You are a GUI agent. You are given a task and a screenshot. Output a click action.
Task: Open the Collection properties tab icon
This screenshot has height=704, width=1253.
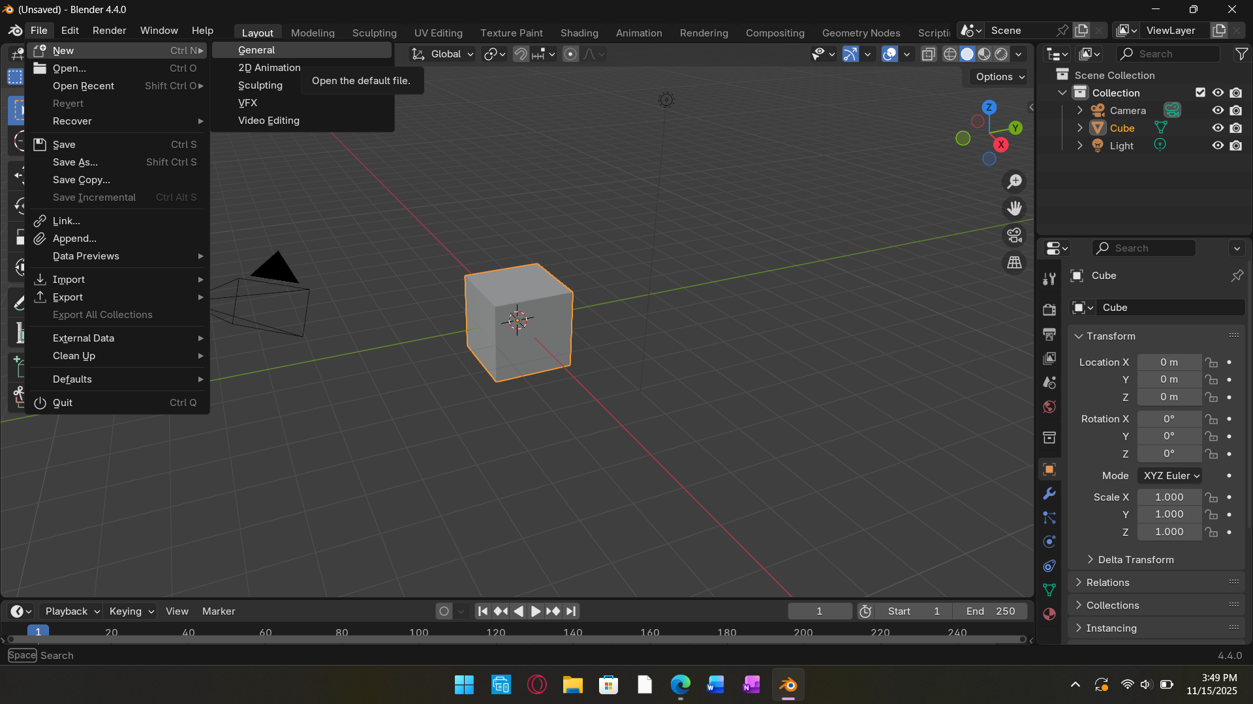click(1049, 437)
